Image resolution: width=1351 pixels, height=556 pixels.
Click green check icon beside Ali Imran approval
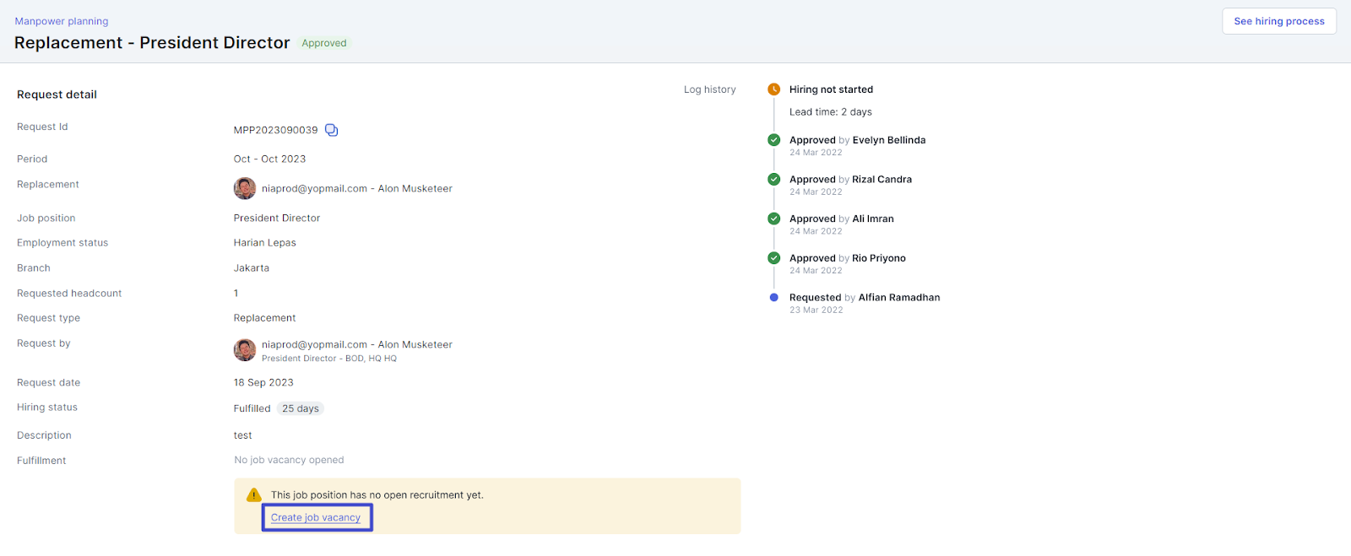pos(773,219)
